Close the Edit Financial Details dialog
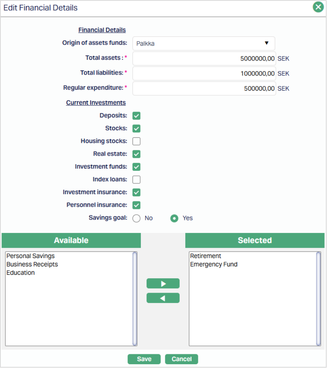 coord(318,7)
